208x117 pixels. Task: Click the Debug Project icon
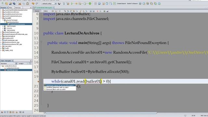point(76,4)
